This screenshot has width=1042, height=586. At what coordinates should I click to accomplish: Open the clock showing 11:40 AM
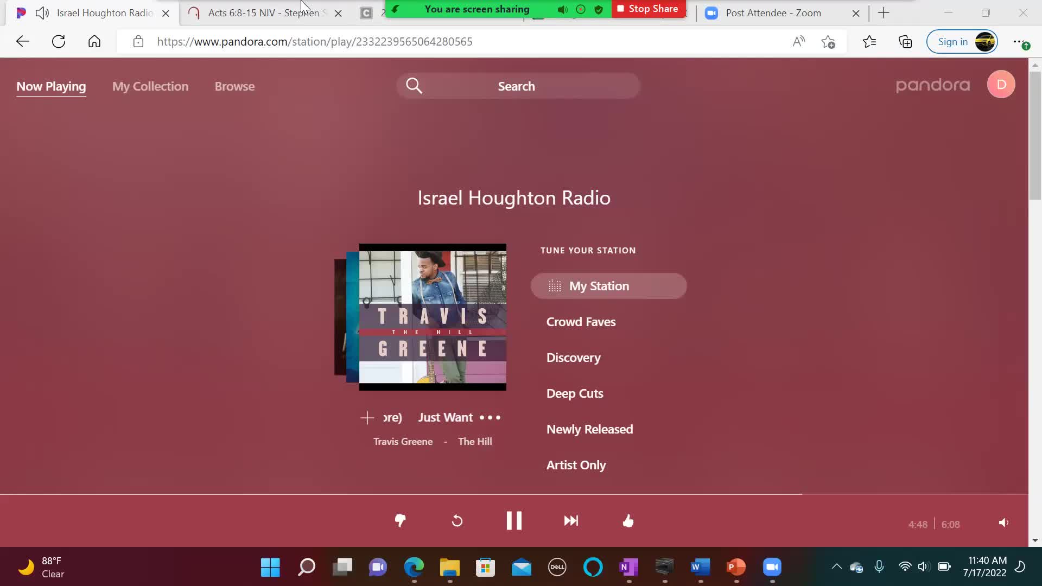[985, 567]
